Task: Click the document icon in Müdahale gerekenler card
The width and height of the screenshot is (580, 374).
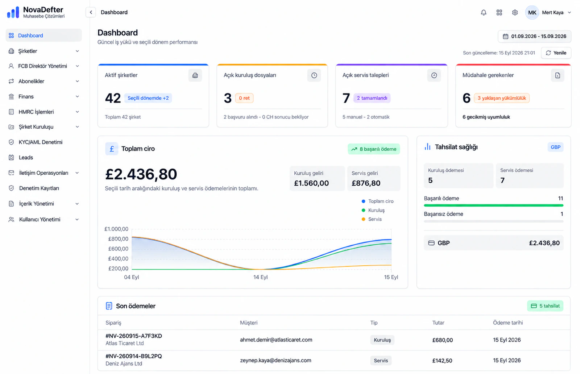Action: tap(558, 75)
